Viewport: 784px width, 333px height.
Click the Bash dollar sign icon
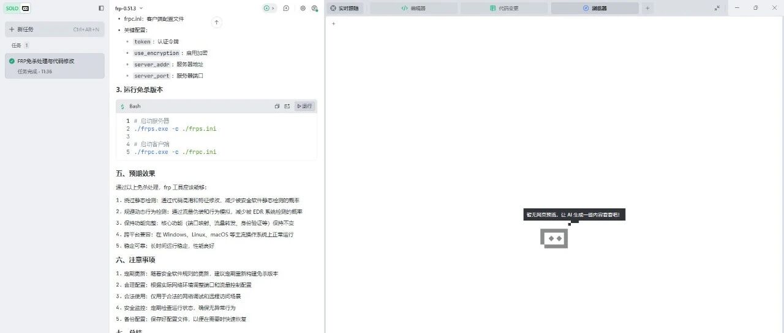coord(122,106)
